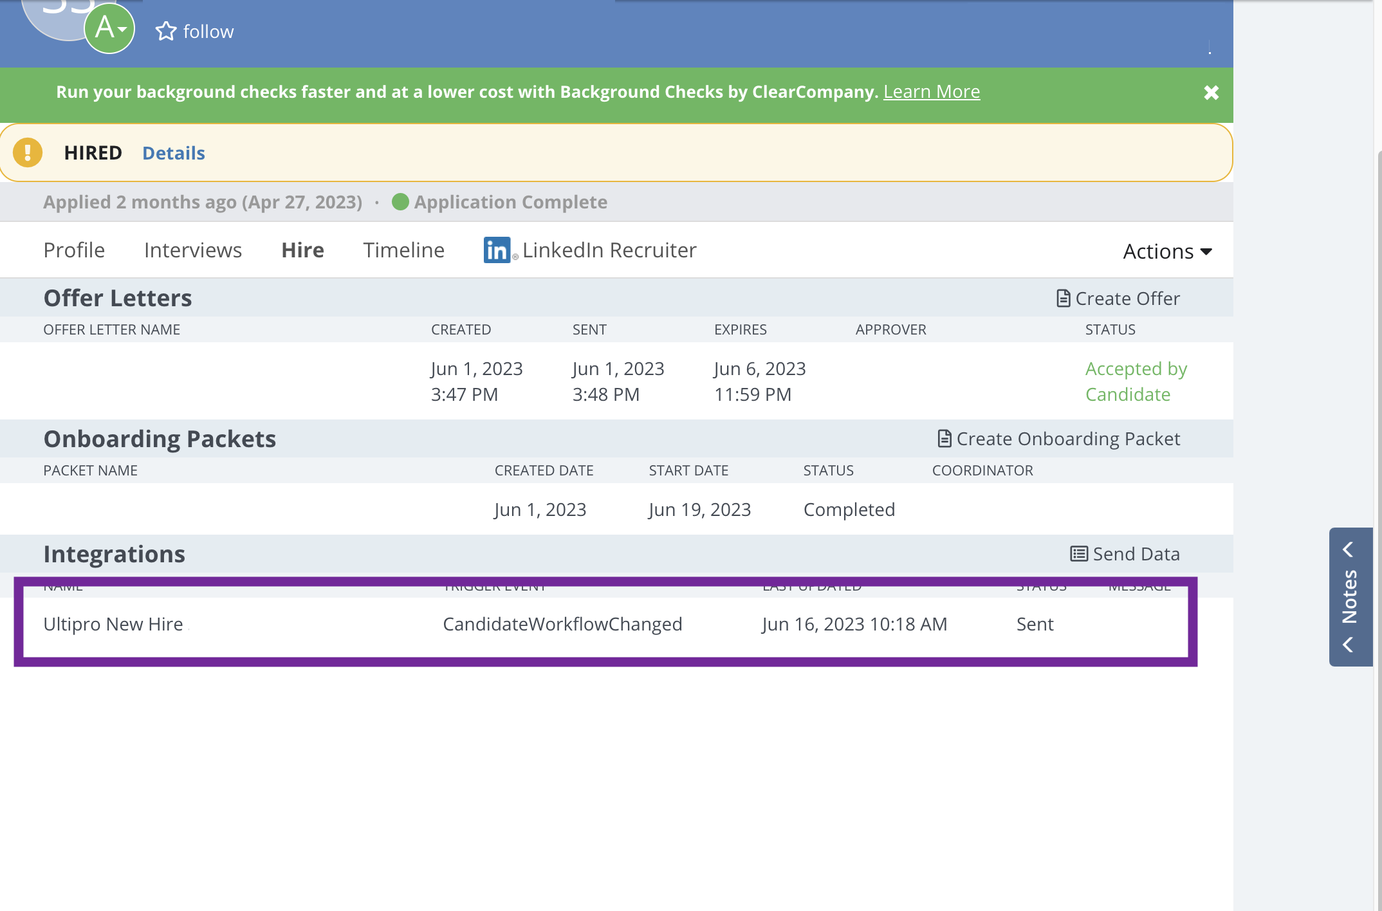This screenshot has width=1382, height=911.
Task: Click the Application Complete status indicator
Action: pos(499,202)
